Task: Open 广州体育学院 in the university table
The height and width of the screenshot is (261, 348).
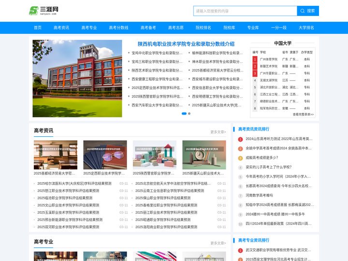Action: [269, 59]
